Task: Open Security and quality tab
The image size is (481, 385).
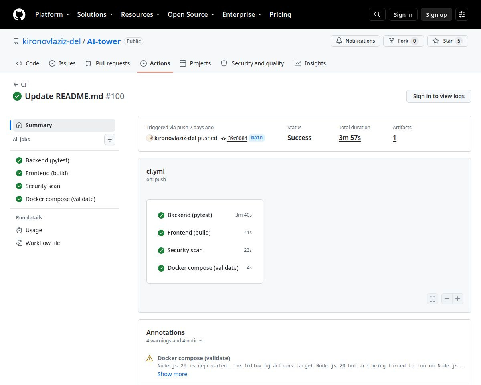Action: click(x=253, y=63)
